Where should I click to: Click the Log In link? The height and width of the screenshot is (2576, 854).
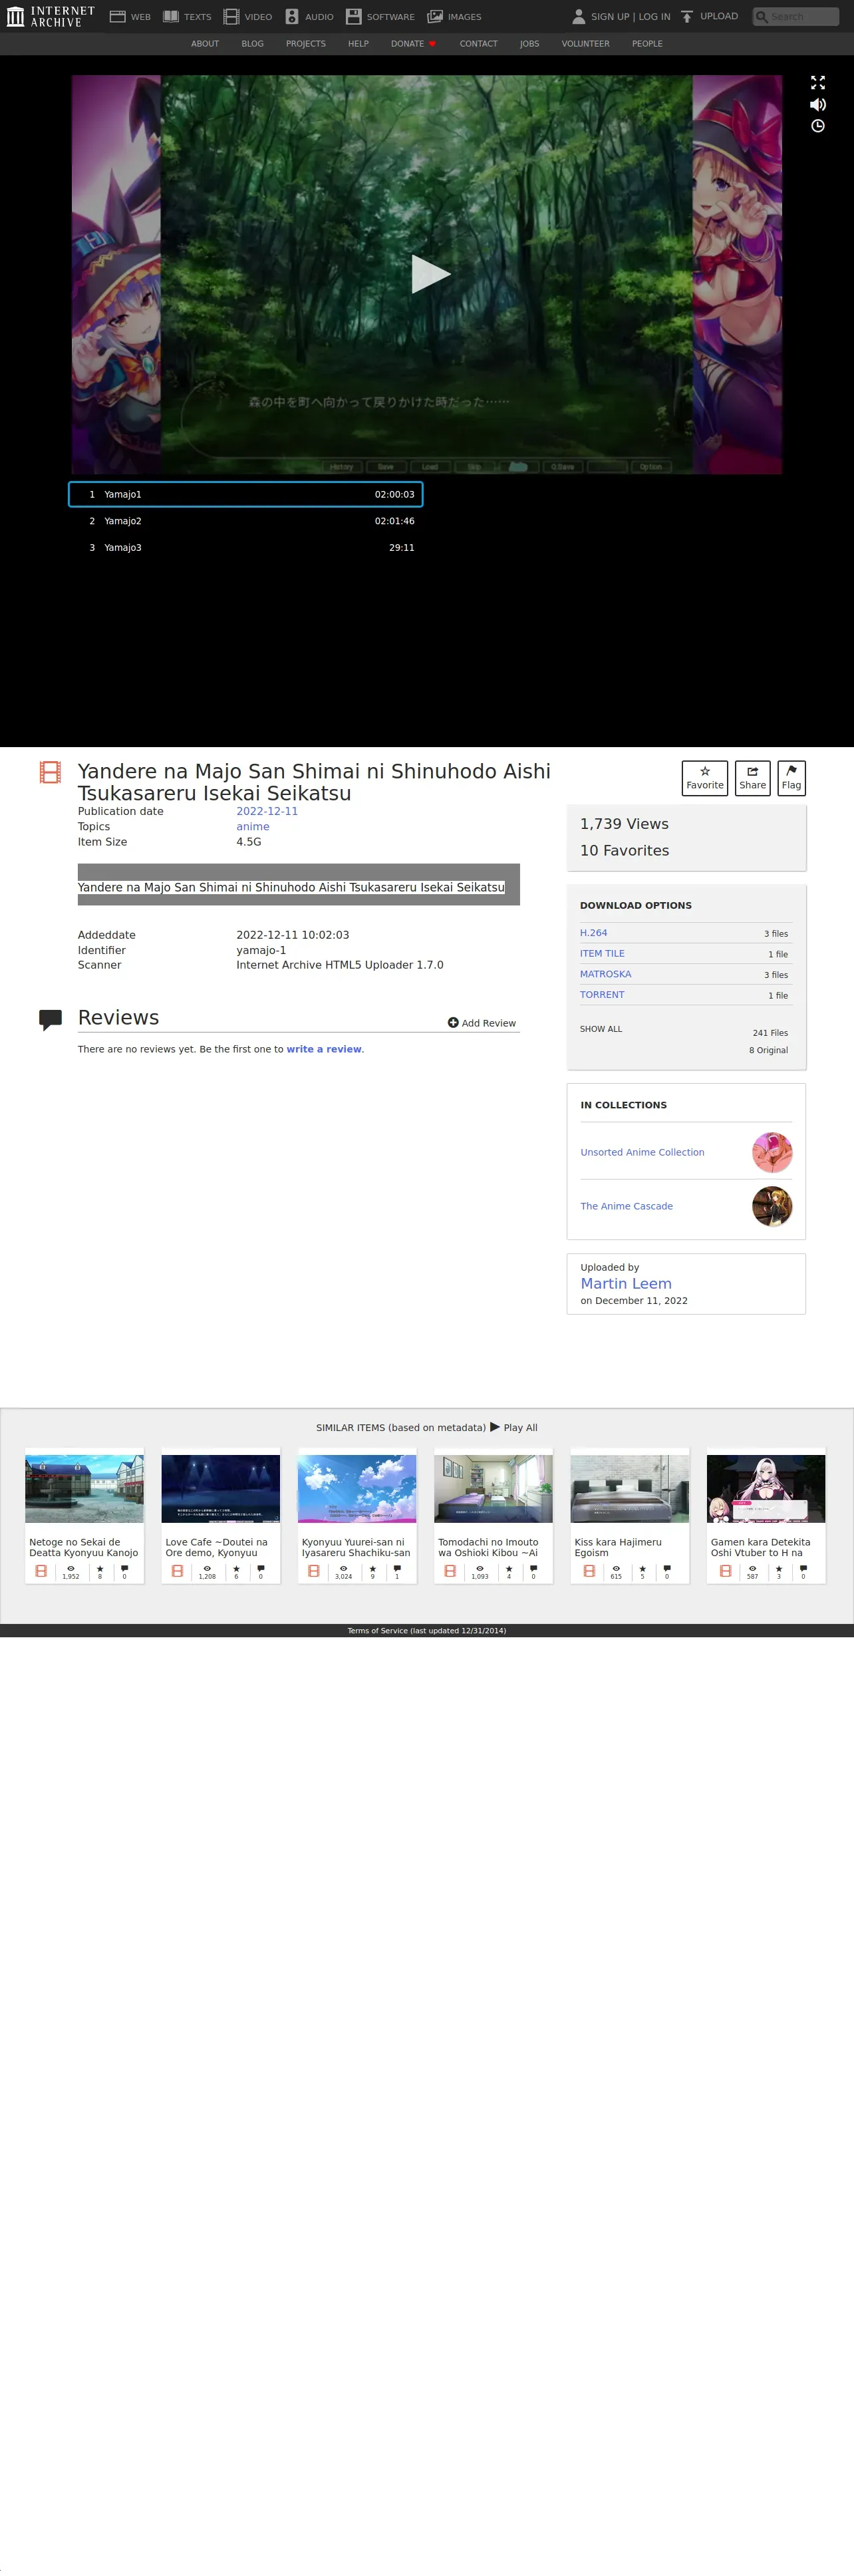655,17
